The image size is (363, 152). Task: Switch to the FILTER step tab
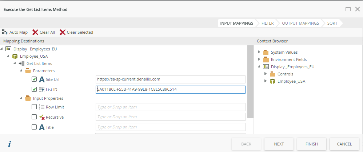[267, 23]
